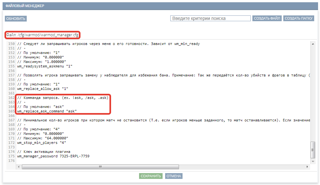Click line number 176 empty line

coord(12,161)
